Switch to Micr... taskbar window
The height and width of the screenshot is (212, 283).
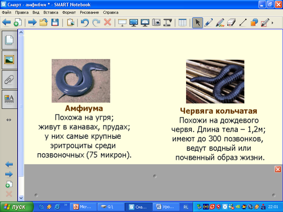83,207
